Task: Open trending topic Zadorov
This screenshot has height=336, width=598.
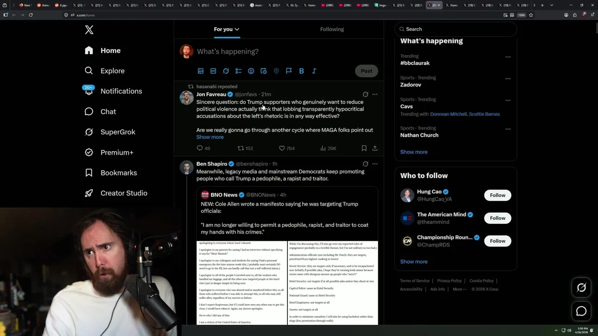Action: [411, 85]
